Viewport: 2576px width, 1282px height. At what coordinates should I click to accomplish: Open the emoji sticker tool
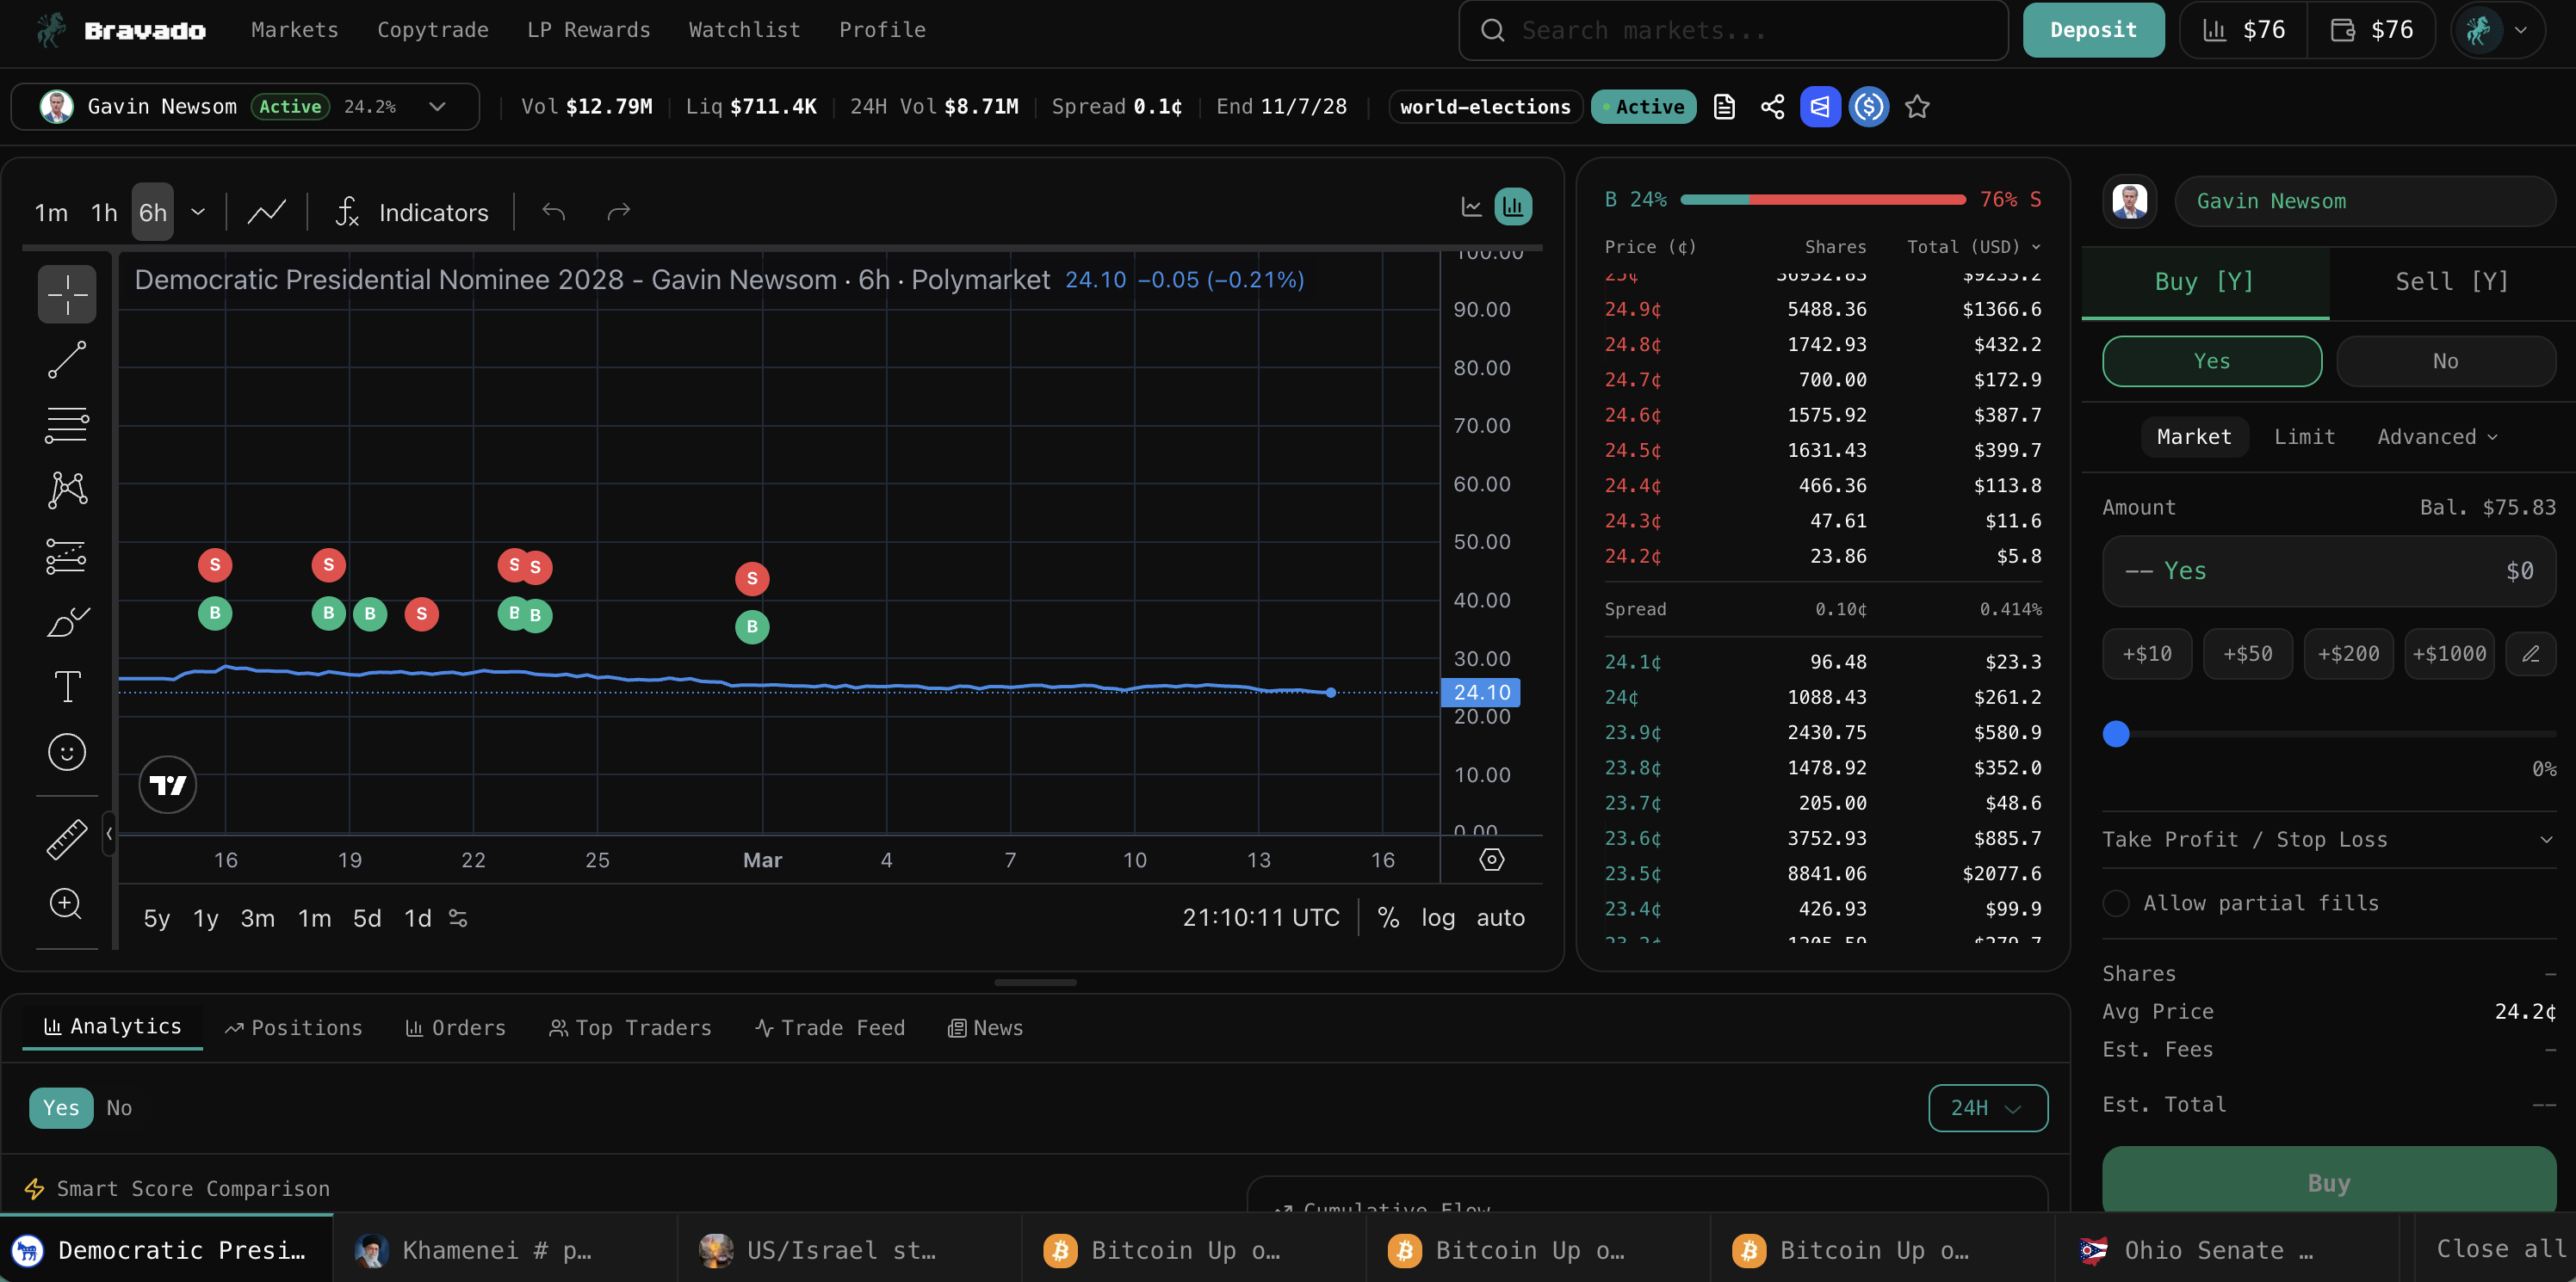tap(67, 751)
